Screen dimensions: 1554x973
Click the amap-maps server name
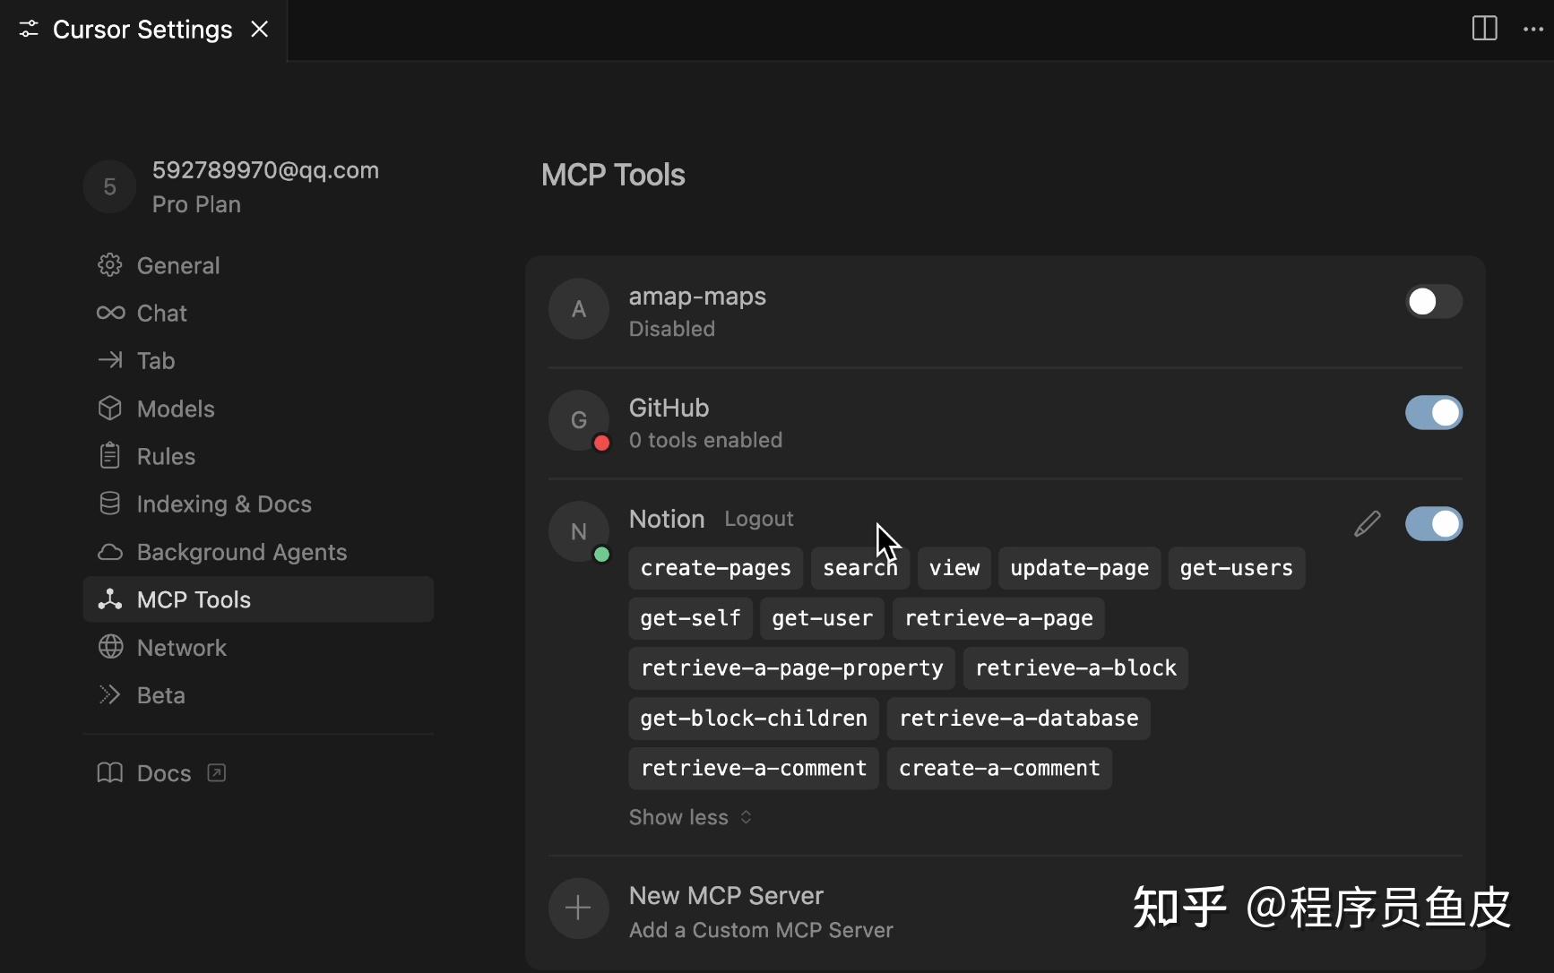click(697, 297)
